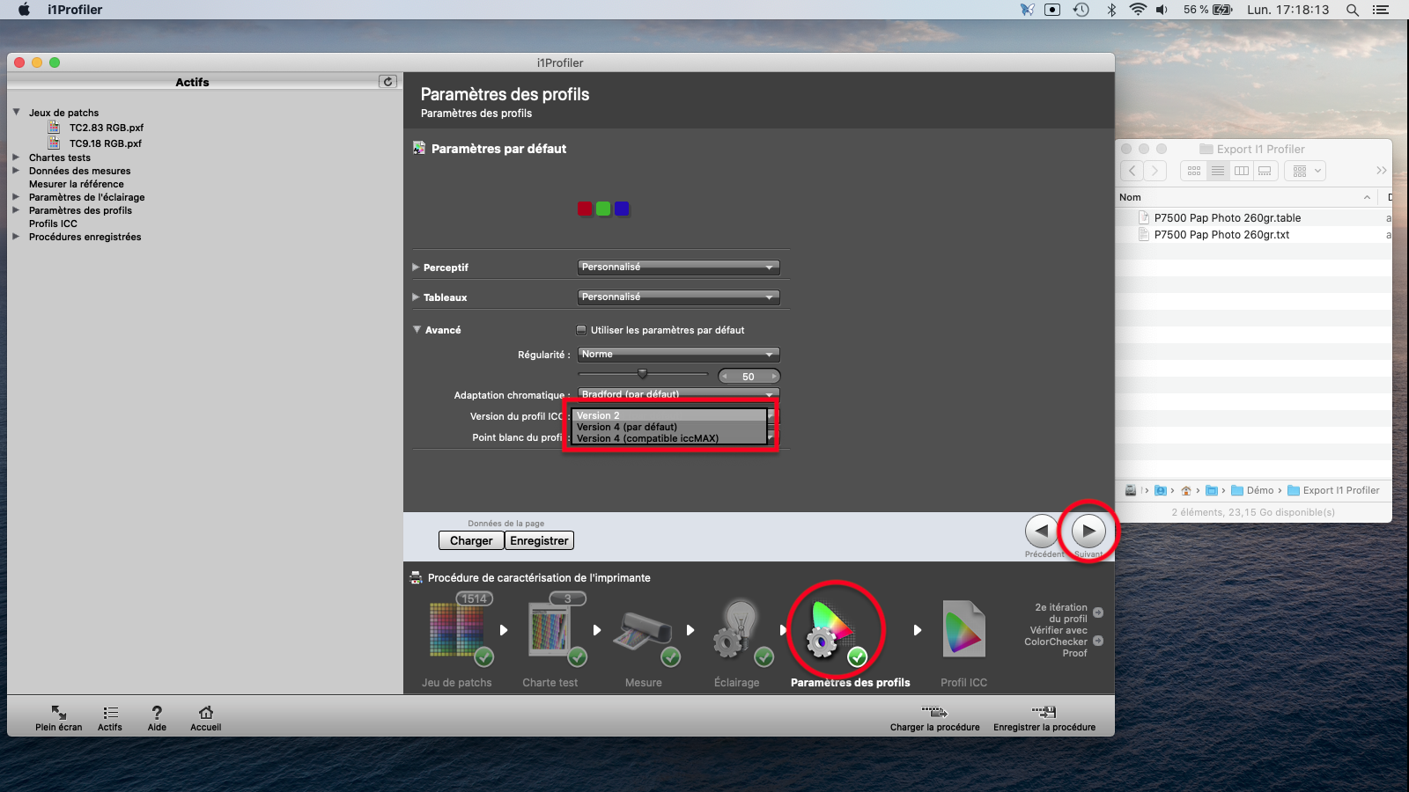This screenshot has height=792, width=1409.
Task: Switch Finder to list view
Action: (x=1218, y=171)
